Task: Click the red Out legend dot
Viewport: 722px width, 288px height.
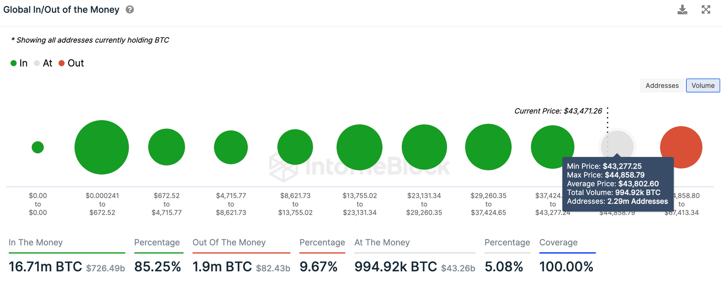Action: [x=62, y=63]
